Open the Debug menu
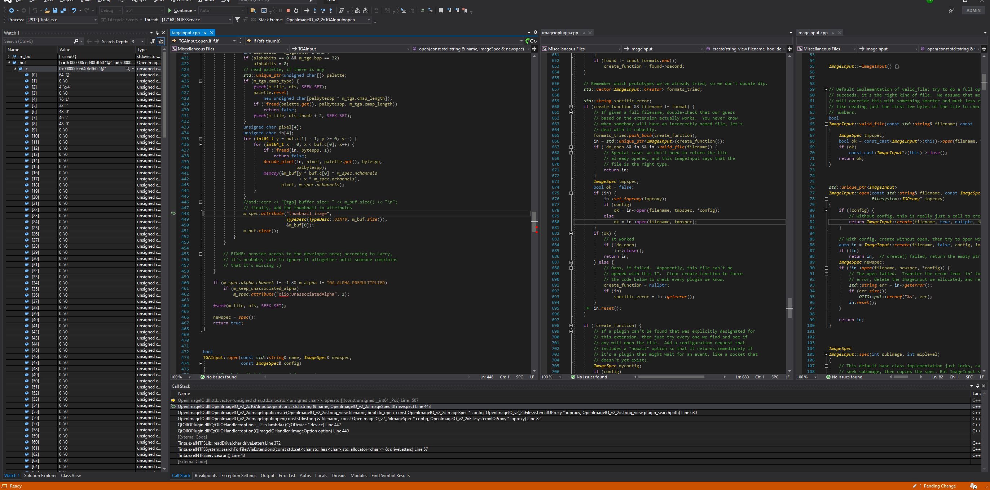The image size is (990, 490). click(x=104, y=1)
